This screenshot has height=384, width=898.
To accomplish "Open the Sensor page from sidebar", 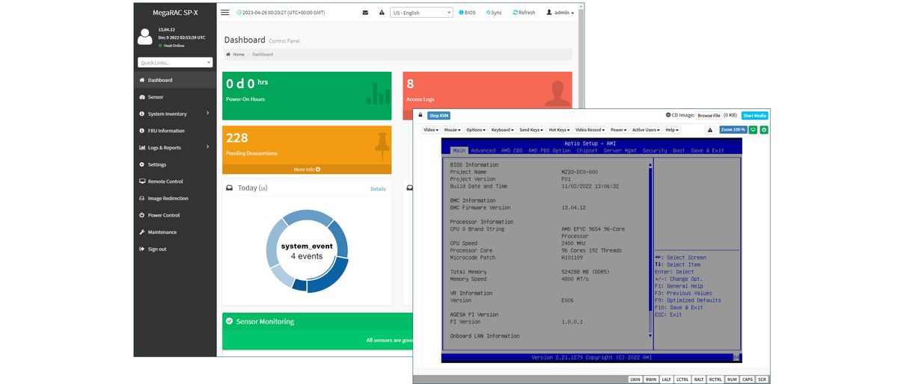I will (x=175, y=97).
